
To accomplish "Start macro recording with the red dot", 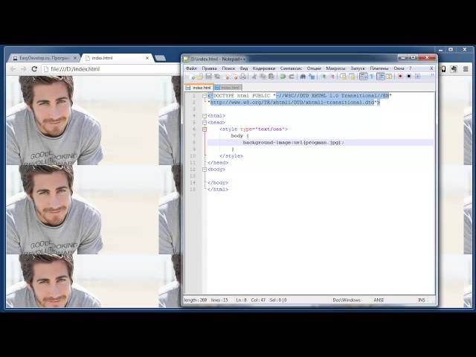I will [x=400, y=76].
